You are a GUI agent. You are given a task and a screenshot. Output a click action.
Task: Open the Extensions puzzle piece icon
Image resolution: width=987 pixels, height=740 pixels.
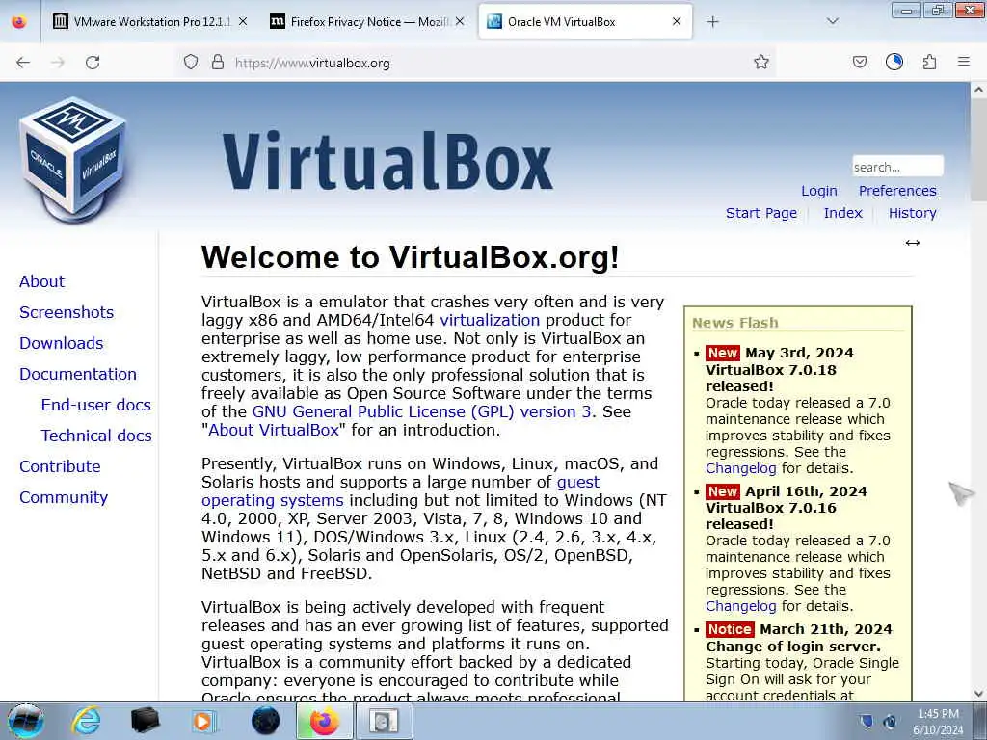(929, 62)
